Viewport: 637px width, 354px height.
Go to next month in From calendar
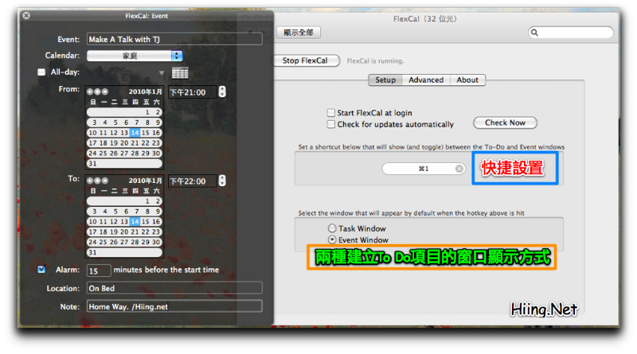[x=105, y=91]
